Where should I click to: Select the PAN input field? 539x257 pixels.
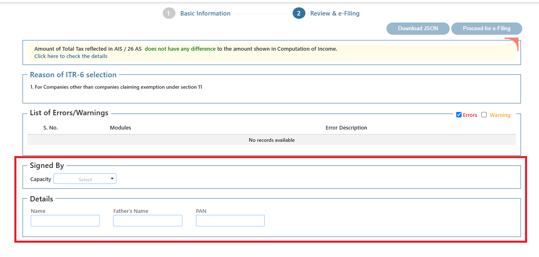(x=230, y=221)
